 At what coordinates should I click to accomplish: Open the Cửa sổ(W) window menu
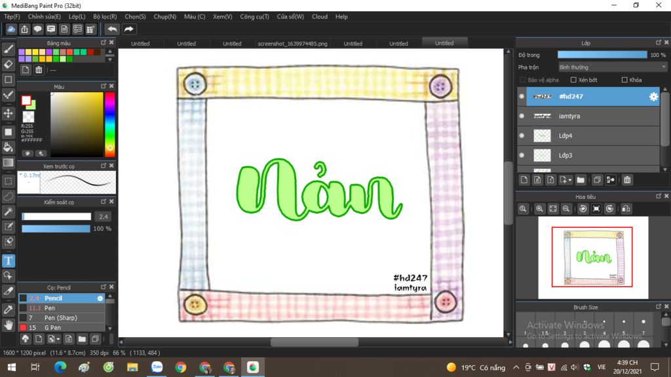pos(290,16)
